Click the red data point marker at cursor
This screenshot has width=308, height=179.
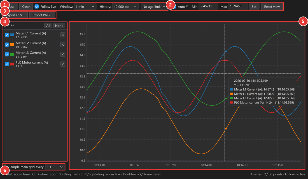(x=226, y=60)
